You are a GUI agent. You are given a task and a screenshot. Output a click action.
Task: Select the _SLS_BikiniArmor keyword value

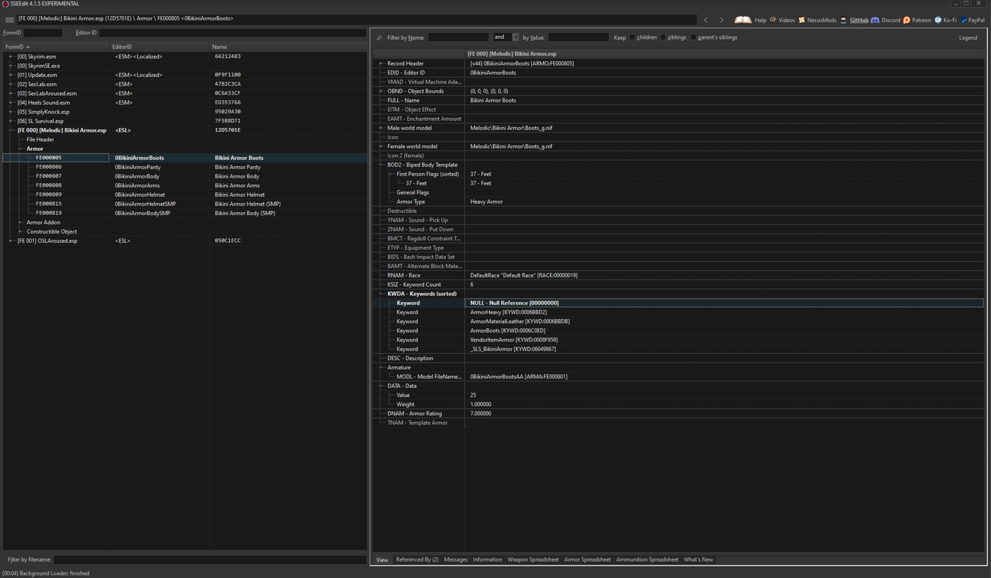coord(513,349)
